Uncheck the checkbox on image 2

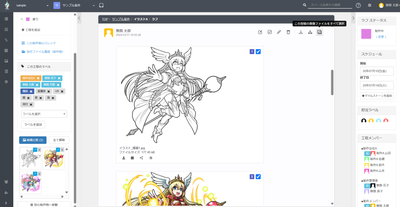[x=258, y=177]
